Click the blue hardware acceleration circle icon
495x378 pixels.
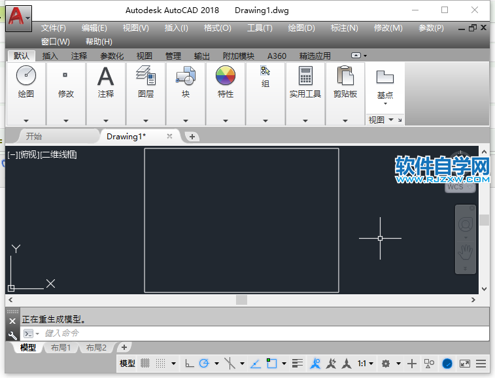447,364
